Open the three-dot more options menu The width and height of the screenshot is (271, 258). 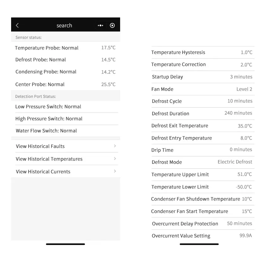point(100,25)
